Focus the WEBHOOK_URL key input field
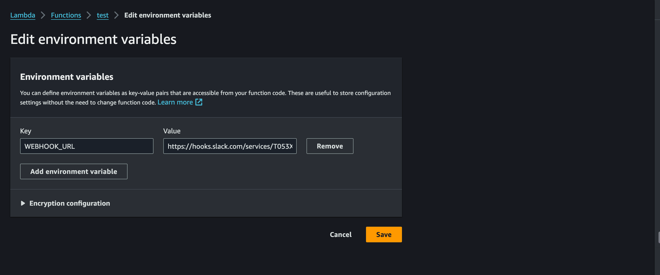Screen dimensions: 660x275 87,146
